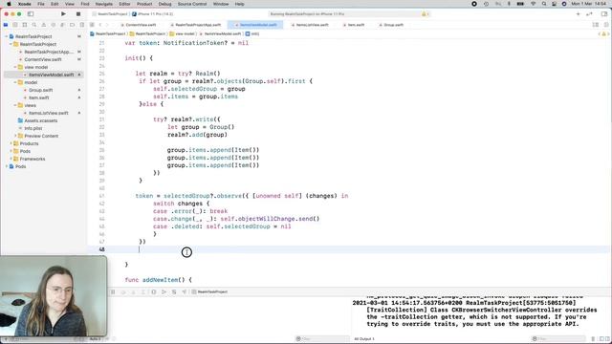This screenshot has height=344, width=612.
Task: Select Info.plist in project navigator
Action: click(x=33, y=128)
